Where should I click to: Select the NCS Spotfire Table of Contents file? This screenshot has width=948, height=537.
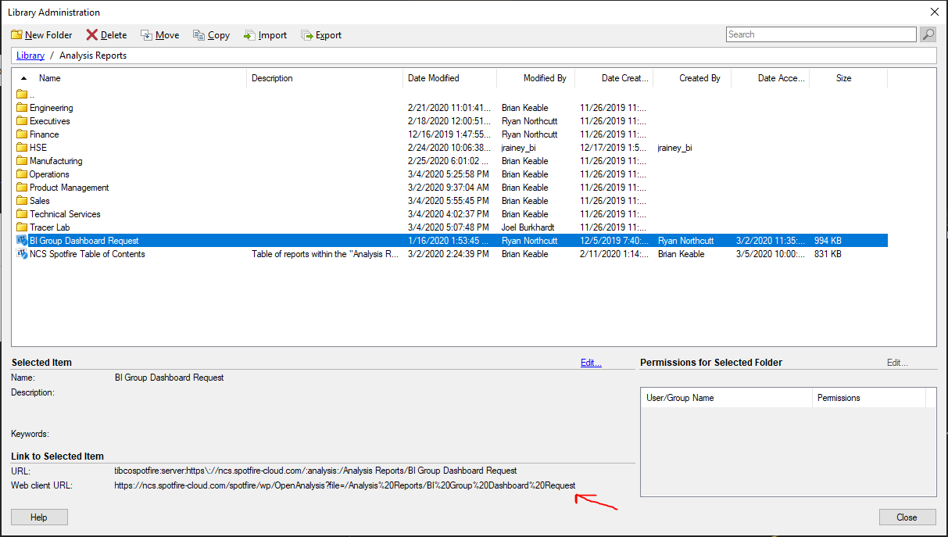(87, 254)
